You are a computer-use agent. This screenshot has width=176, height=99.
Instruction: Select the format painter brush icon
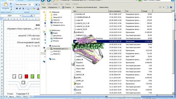pos(11,10)
